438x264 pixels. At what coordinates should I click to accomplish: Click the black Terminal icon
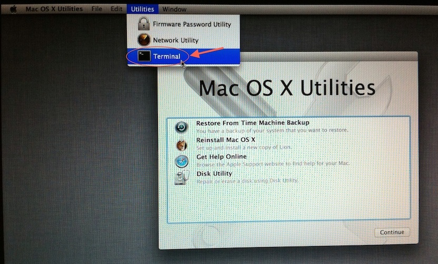point(144,56)
